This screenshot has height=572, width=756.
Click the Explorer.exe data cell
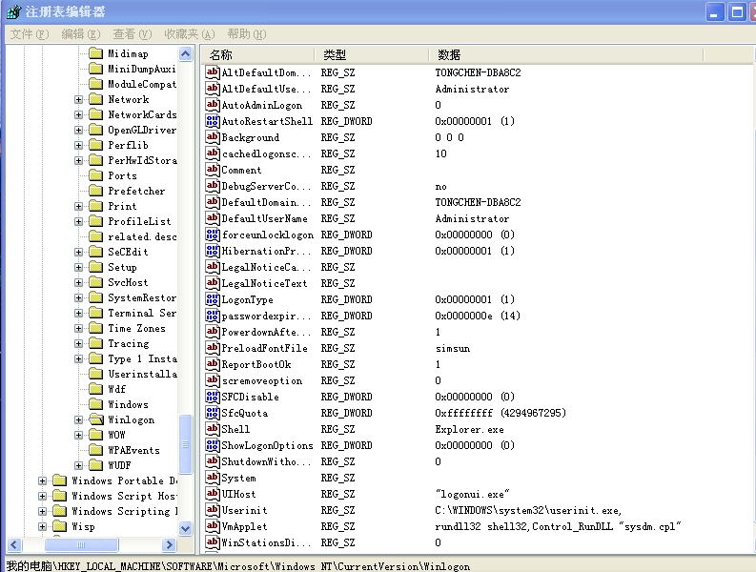coord(469,429)
